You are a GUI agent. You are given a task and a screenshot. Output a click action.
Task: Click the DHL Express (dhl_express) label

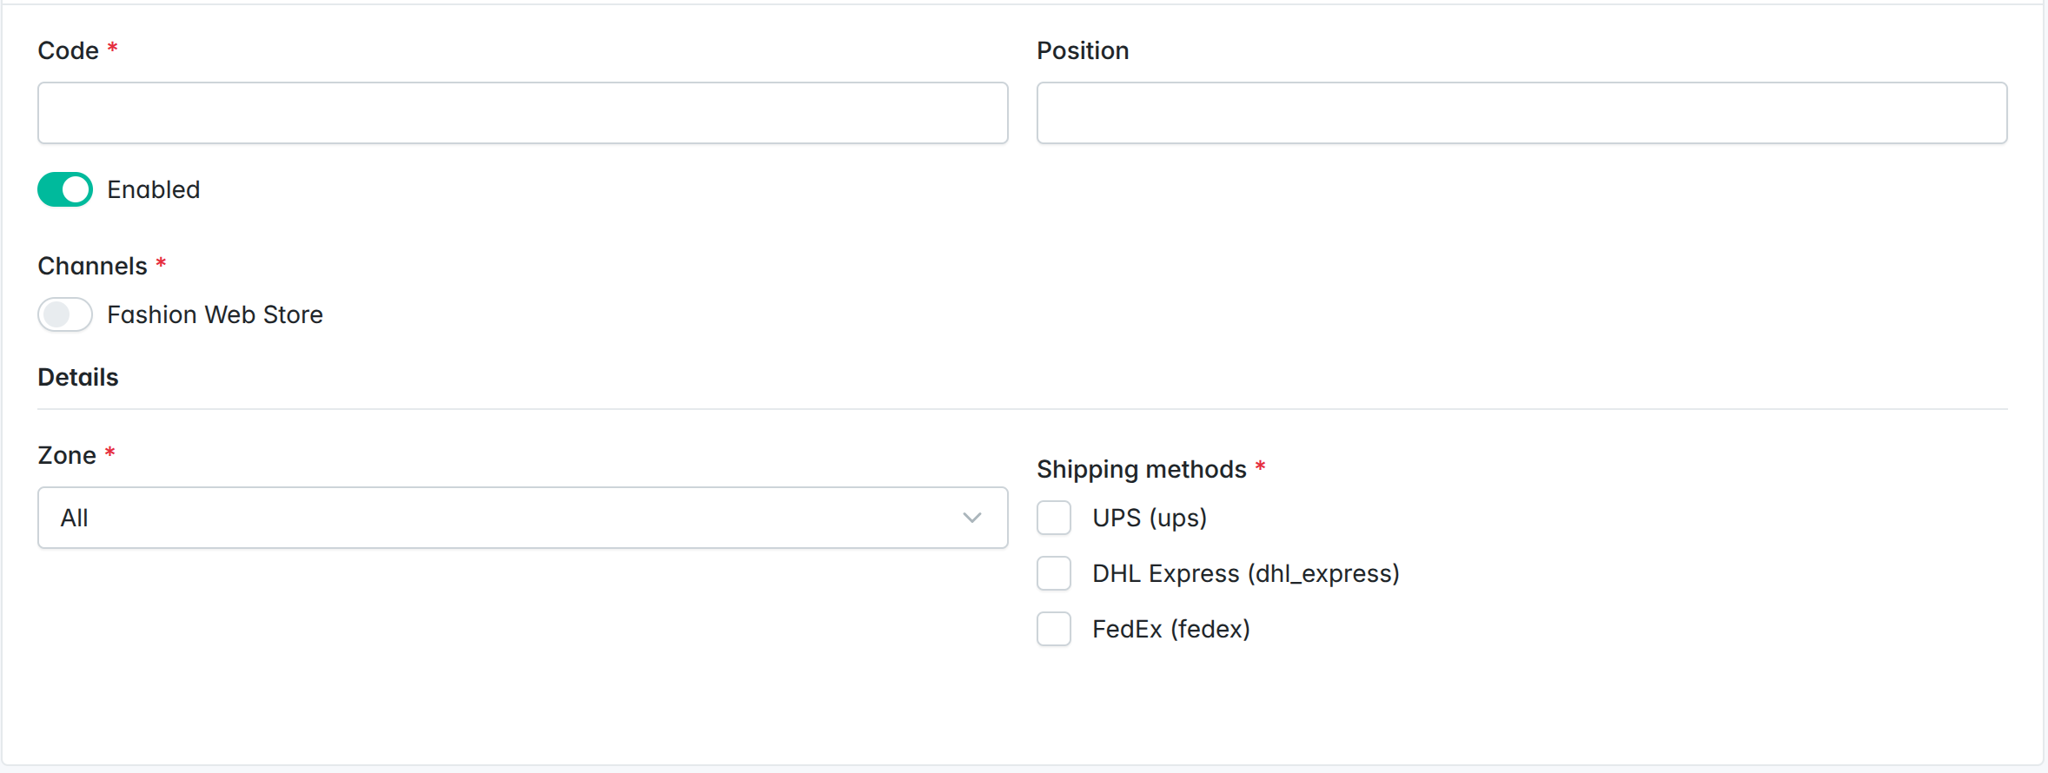(1245, 573)
